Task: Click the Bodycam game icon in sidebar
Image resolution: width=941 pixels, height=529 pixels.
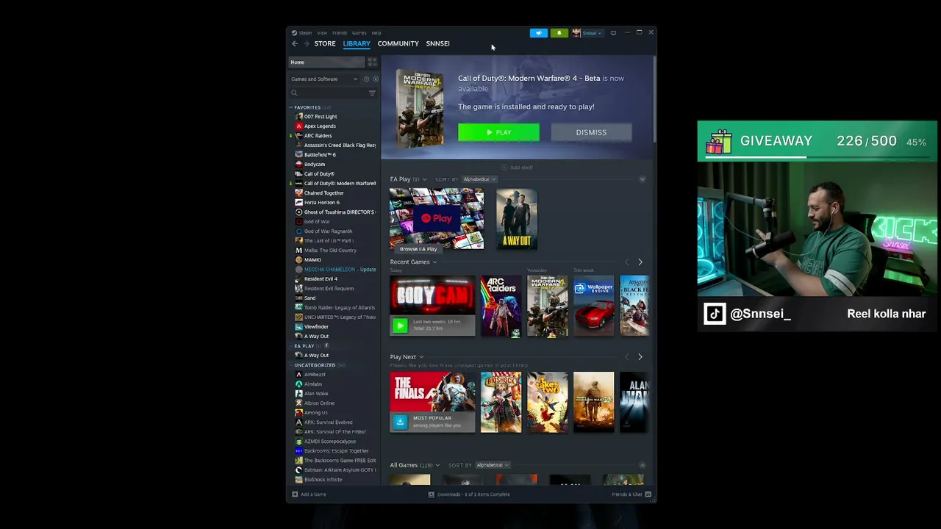Action: click(x=298, y=165)
